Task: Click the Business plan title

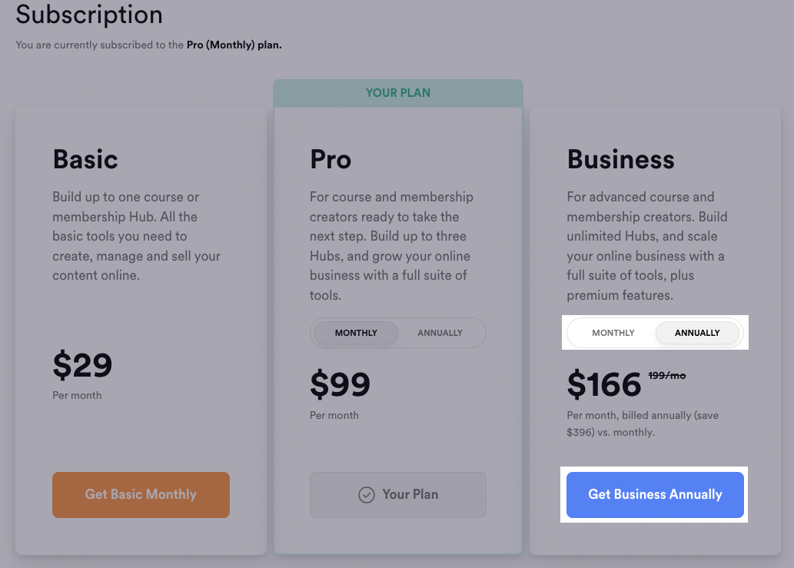Action: point(621,159)
